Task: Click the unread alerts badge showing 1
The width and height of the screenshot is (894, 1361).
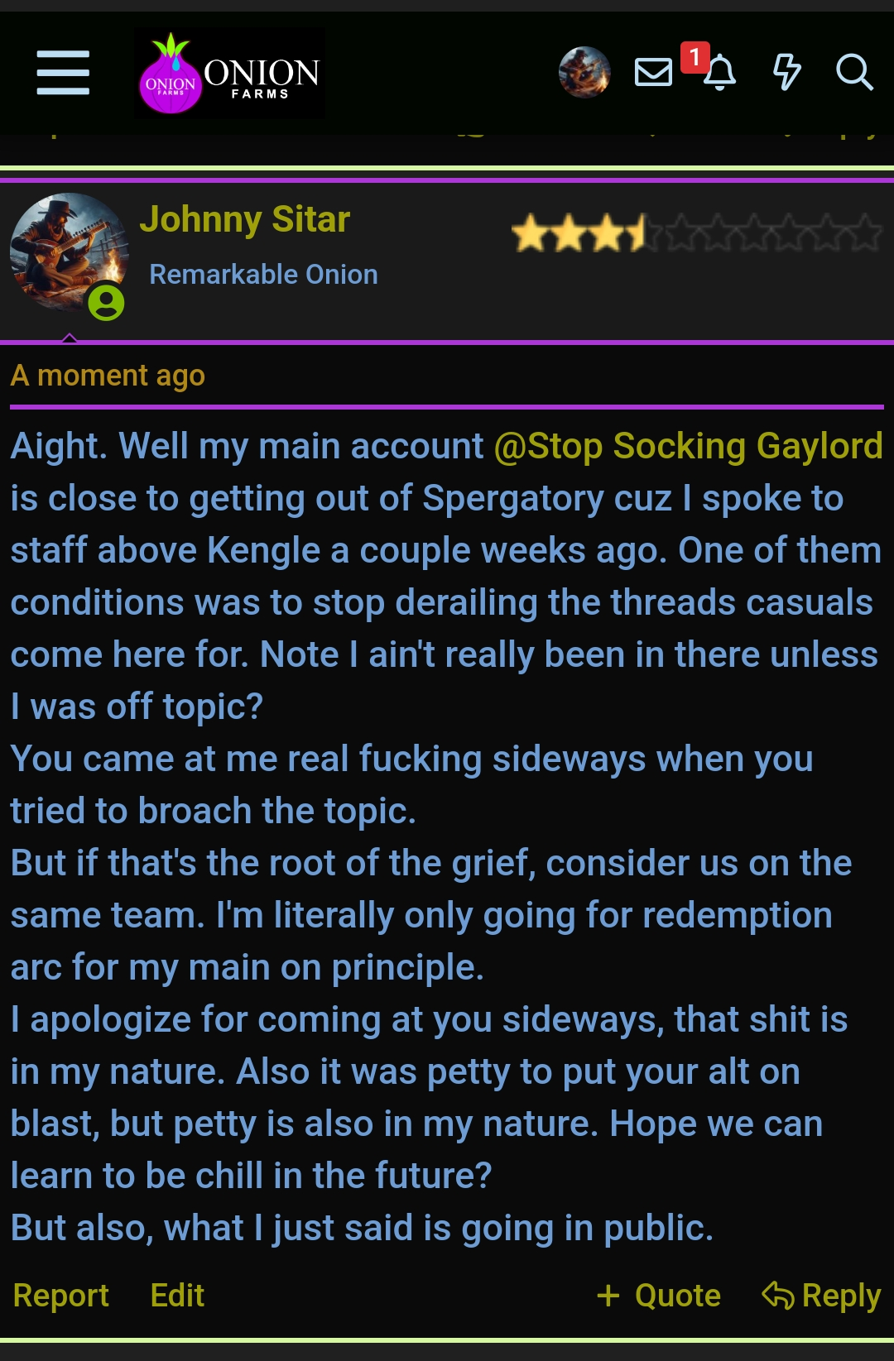Action: click(x=695, y=57)
